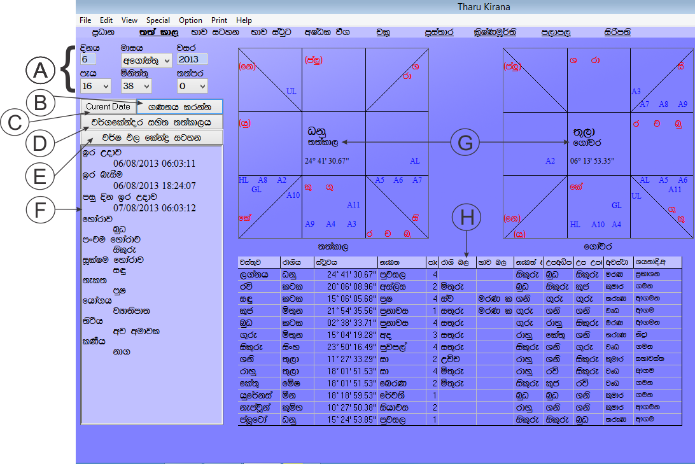Select the ප්ලූටෝ row name cell
Screen dimensions: 695x464
click(x=259, y=419)
